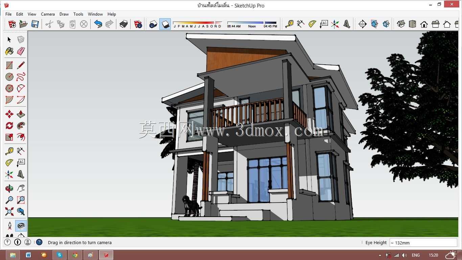The image size is (462, 260).
Task: Open Shadow settings icon beside shadow toggle
Action: click(153, 24)
